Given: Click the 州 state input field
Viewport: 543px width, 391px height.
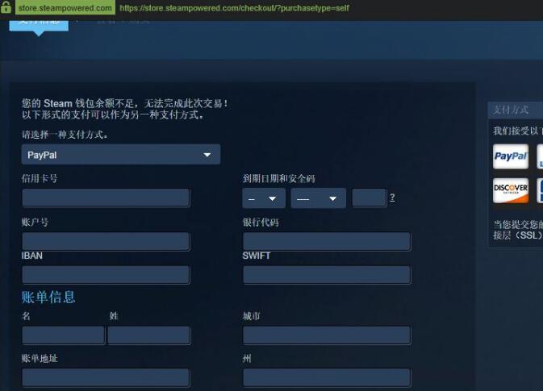Looking at the screenshot, I should coord(327,377).
